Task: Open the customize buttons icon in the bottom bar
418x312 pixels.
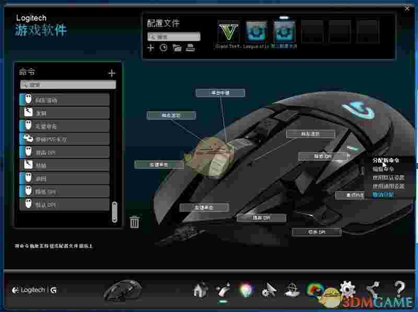Action: (223, 290)
